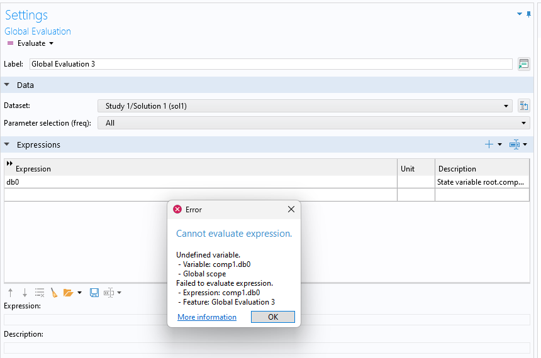The height and width of the screenshot is (358, 541).
Task: Open the Evaluate dropdown arrow
Action: pyautogui.click(x=52, y=43)
